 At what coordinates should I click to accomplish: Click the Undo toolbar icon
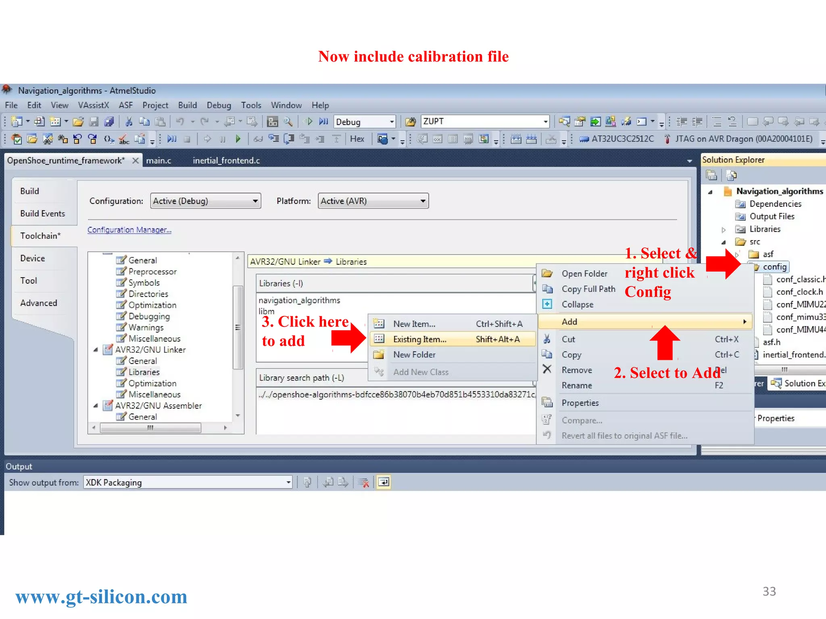click(x=180, y=121)
